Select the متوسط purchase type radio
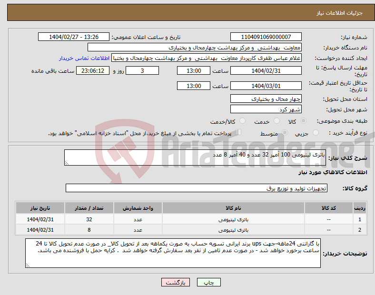The width and height of the screenshot is (375, 295). point(285,133)
